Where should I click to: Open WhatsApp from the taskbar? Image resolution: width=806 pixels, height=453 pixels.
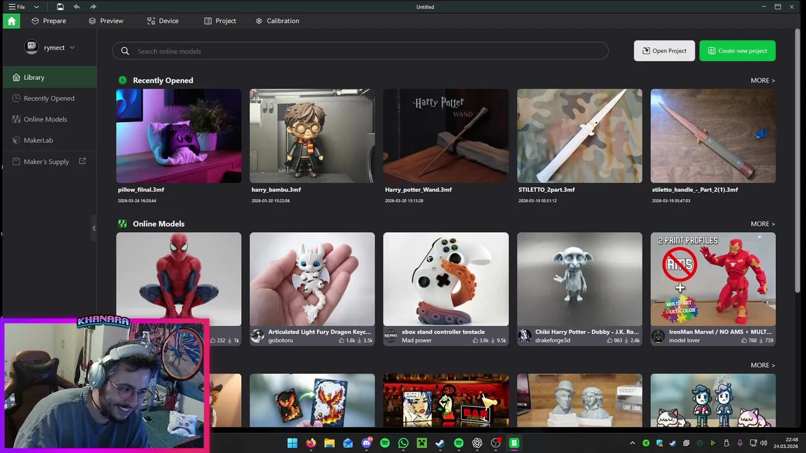403,443
